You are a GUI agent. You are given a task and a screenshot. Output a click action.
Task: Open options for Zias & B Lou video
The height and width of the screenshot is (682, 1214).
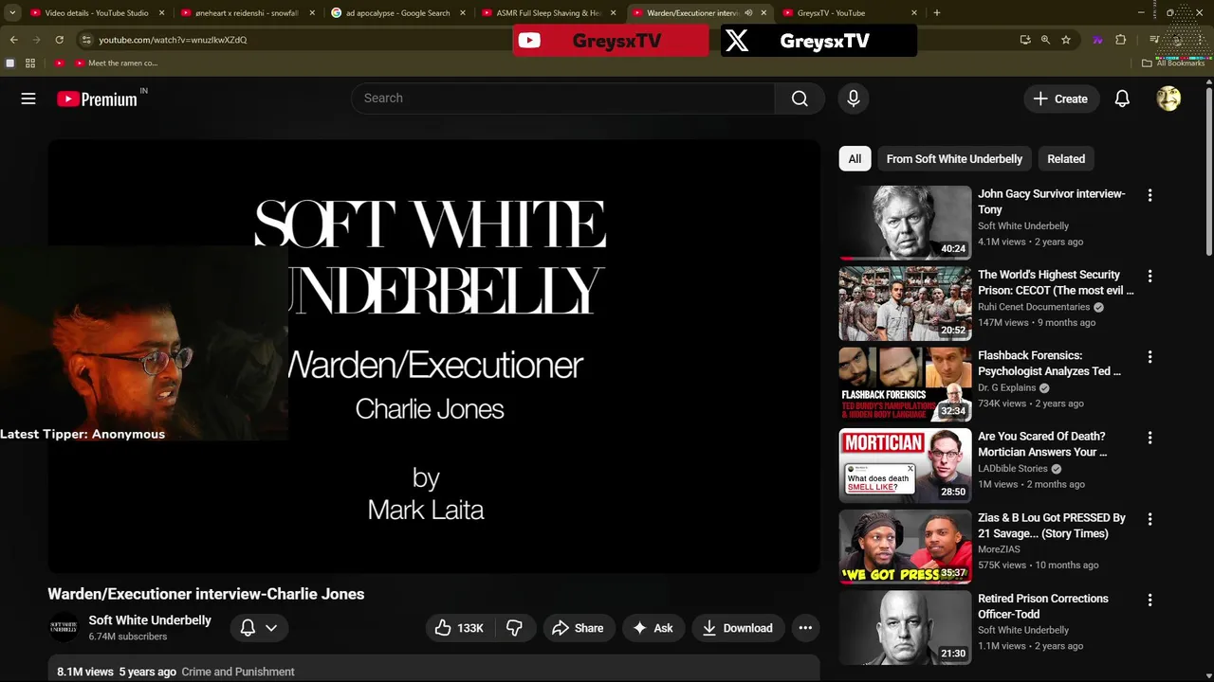(x=1150, y=519)
